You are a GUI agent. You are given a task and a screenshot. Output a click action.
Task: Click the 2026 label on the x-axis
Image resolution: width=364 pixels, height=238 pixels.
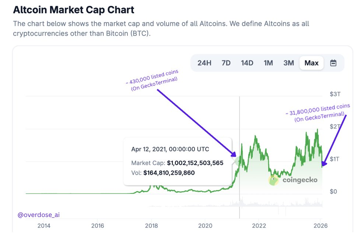point(321,226)
